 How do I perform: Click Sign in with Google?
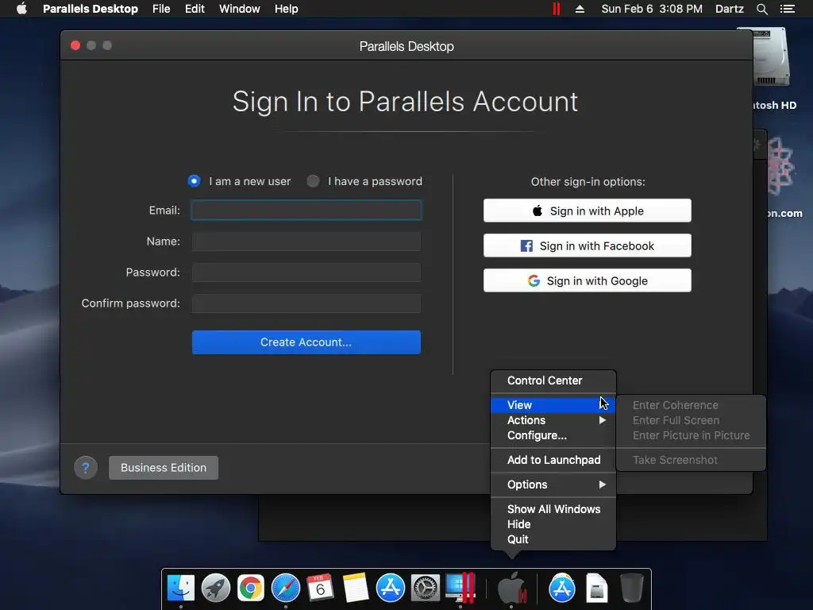tap(587, 280)
